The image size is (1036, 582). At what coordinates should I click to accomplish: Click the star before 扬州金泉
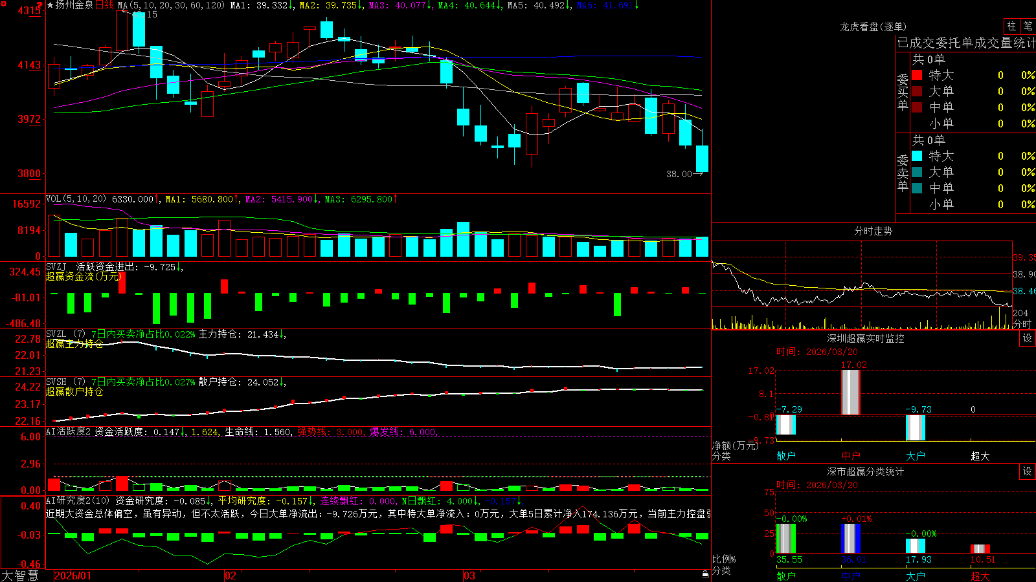point(50,5)
